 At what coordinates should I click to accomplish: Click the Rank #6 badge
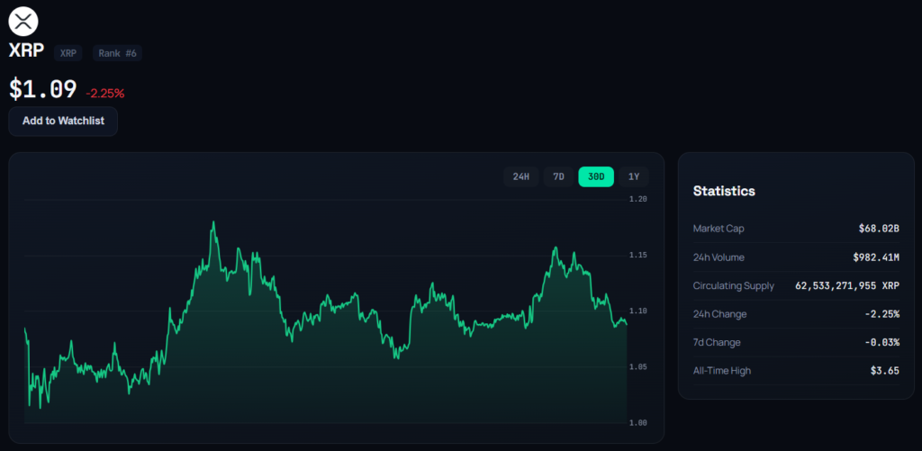pos(118,53)
